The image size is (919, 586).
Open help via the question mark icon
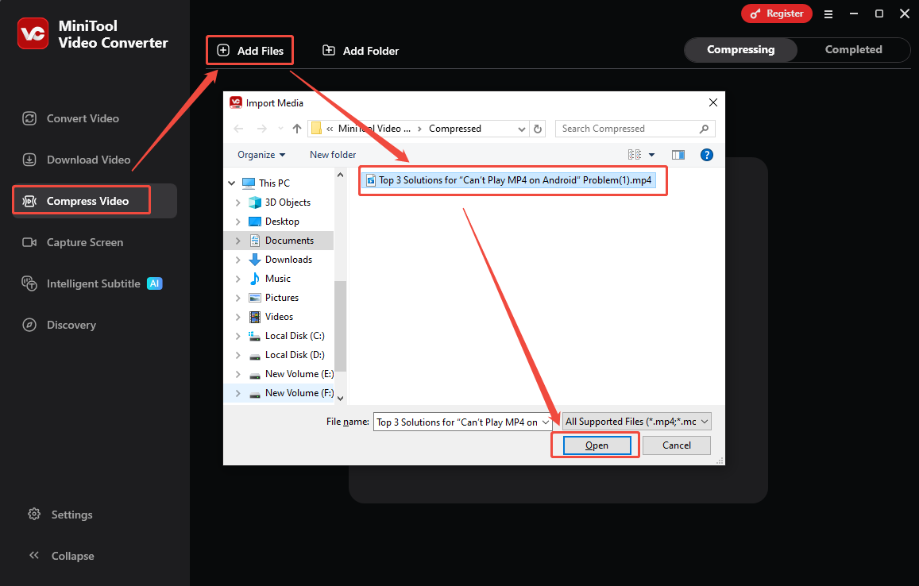pos(707,154)
